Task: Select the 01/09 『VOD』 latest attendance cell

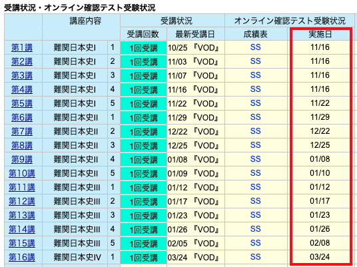Action: [x=196, y=173]
